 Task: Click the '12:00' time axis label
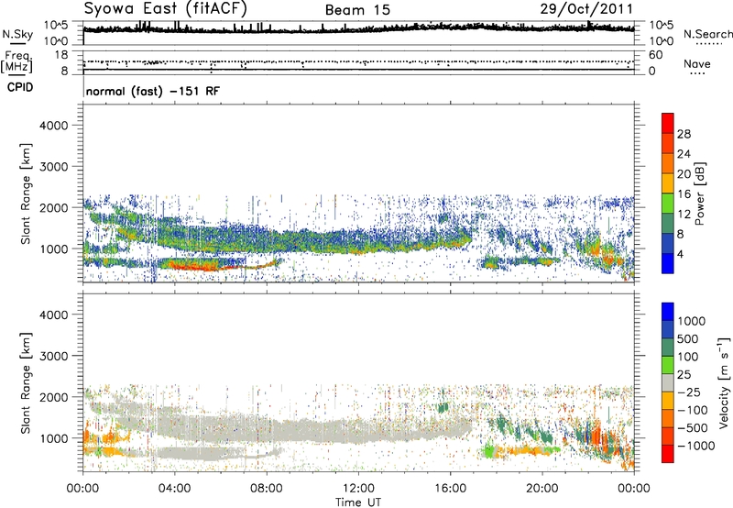(x=358, y=489)
